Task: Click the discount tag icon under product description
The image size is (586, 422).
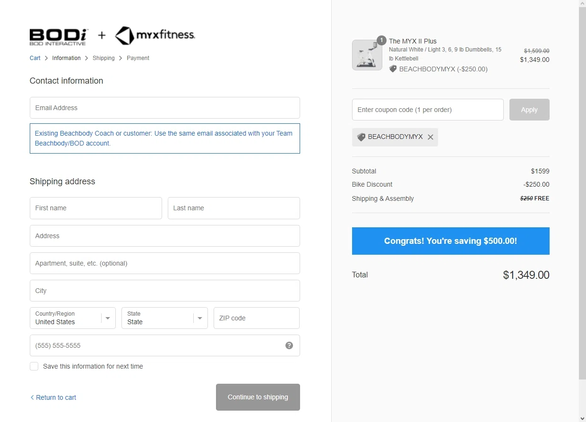Action: [x=393, y=69]
